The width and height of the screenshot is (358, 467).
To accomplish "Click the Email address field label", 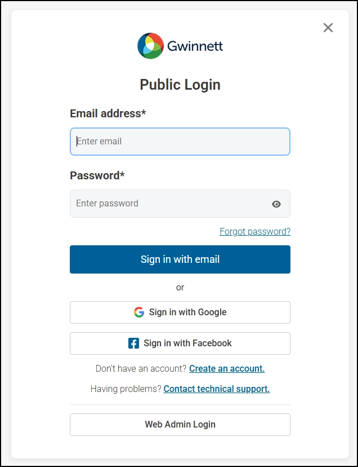I will (108, 113).
